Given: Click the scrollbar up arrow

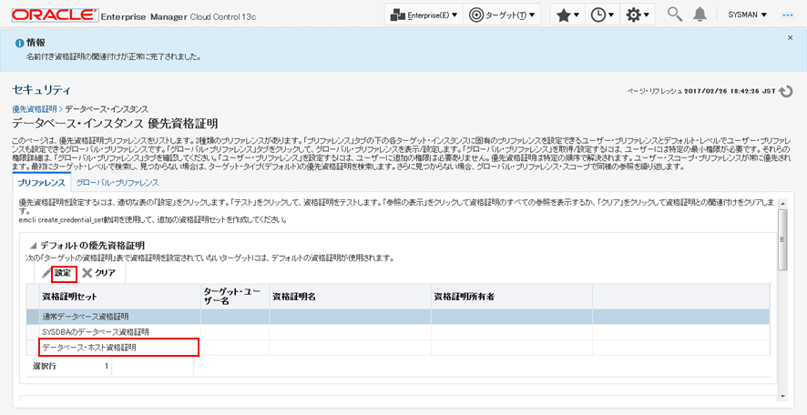Looking at the screenshot, I should click(x=782, y=202).
